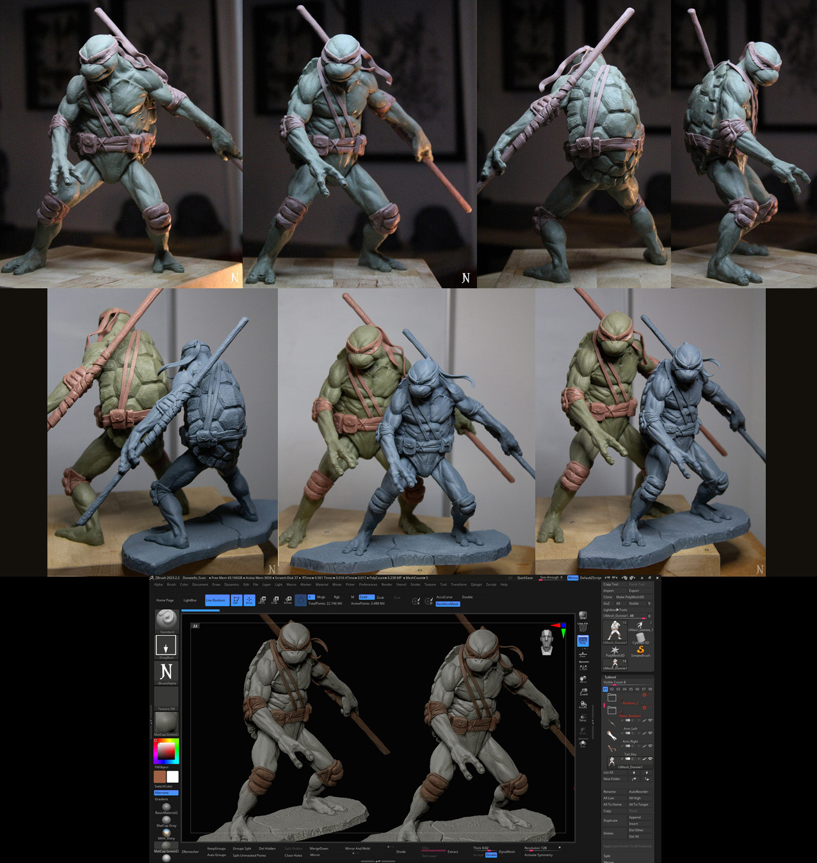Click the Zoom3D view icon
817x863 pixels.
(x=583, y=692)
